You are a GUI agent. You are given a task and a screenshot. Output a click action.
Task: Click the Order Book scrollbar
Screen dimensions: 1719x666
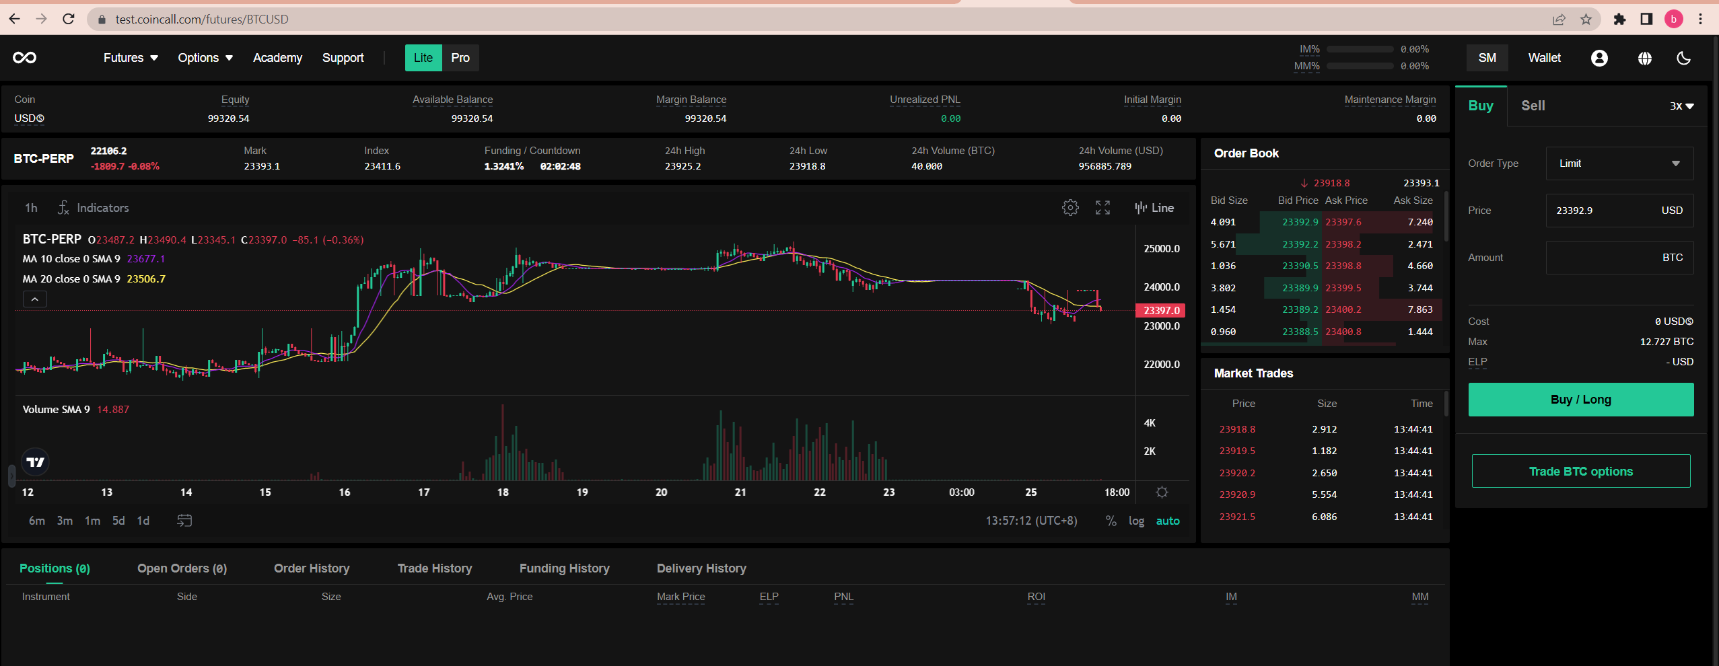click(x=1446, y=217)
